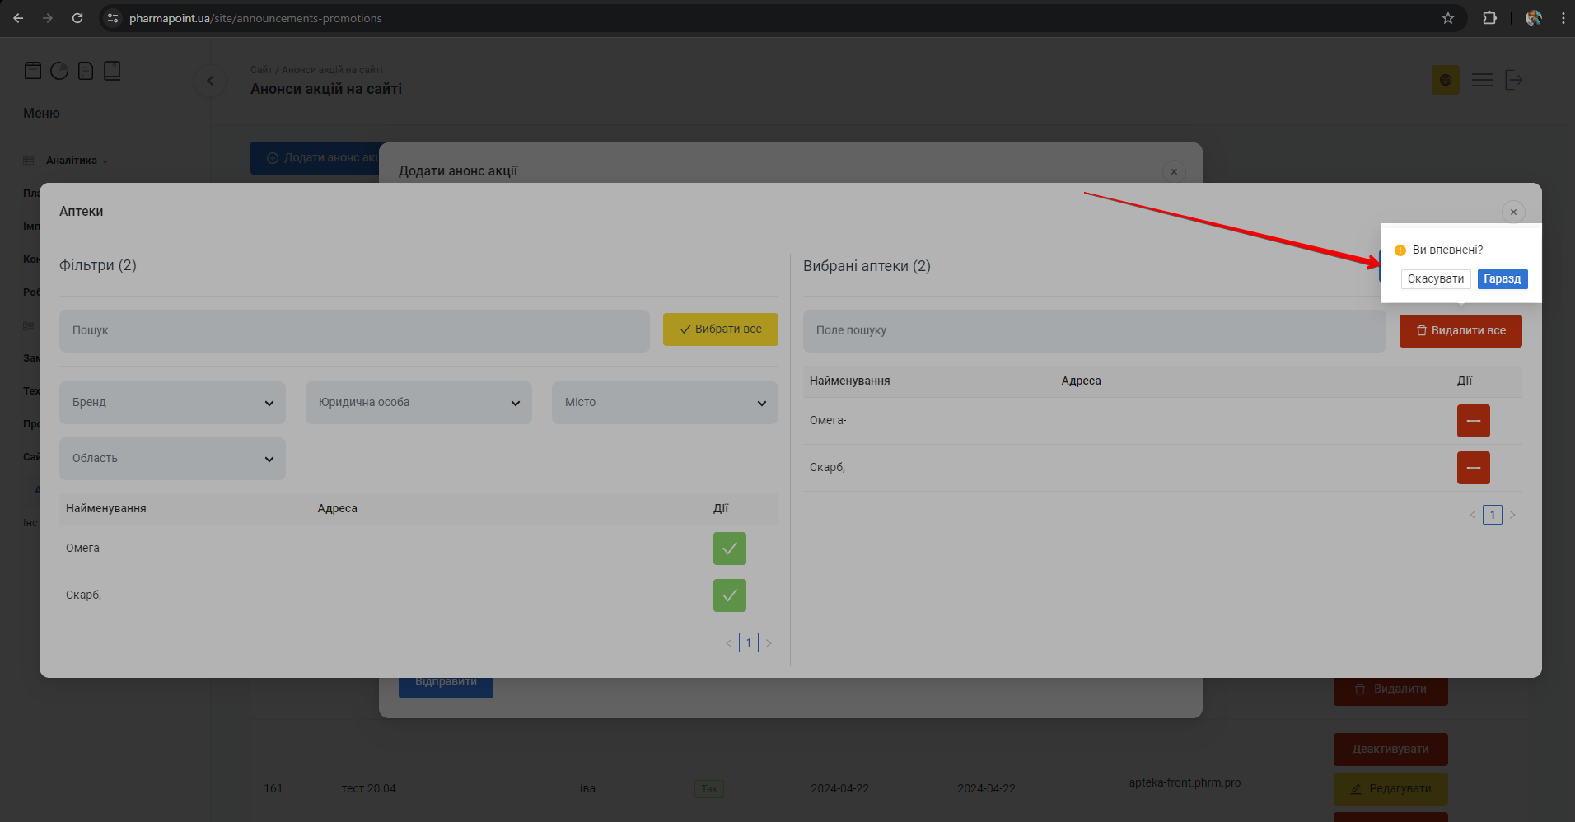
Task: Go to next page in selected pharmacies
Action: point(1512,516)
